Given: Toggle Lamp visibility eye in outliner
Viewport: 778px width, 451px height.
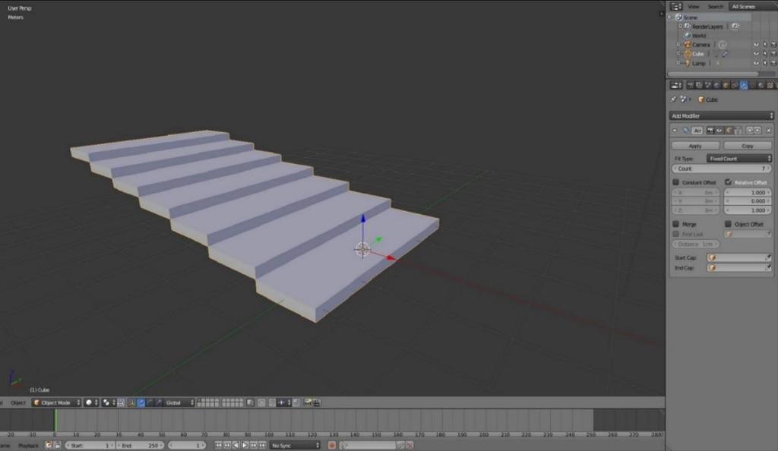Looking at the screenshot, I should point(756,64).
